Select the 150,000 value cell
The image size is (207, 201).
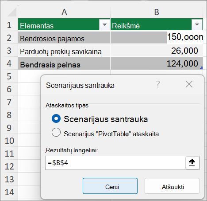tap(157, 37)
